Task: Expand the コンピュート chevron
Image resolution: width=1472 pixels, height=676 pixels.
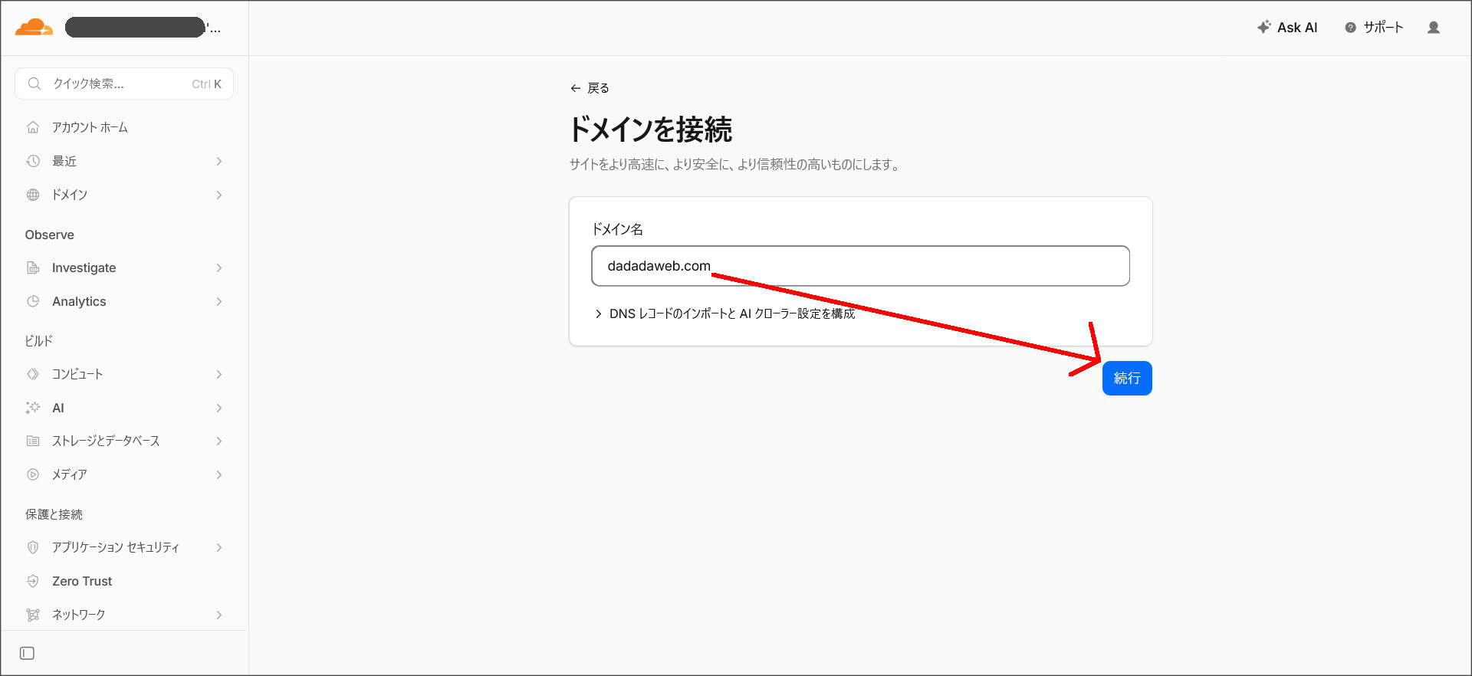Action: coord(219,374)
